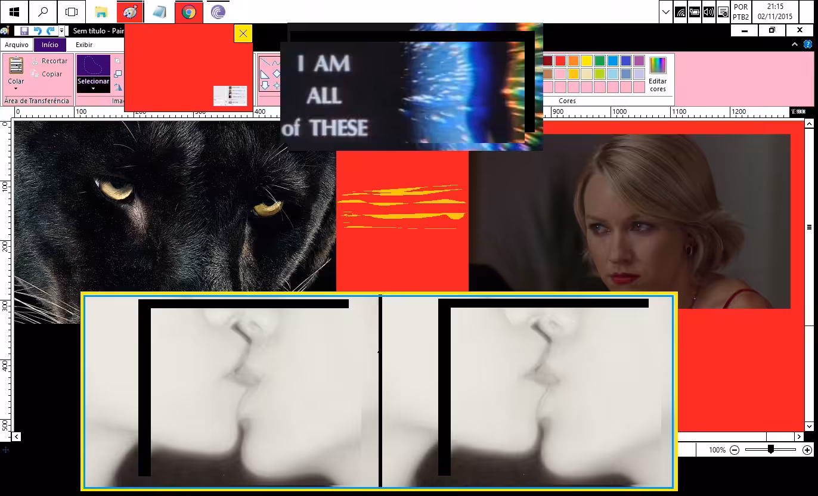Click the Colar paste clipboard icon
The width and height of the screenshot is (818, 496).
point(16,65)
